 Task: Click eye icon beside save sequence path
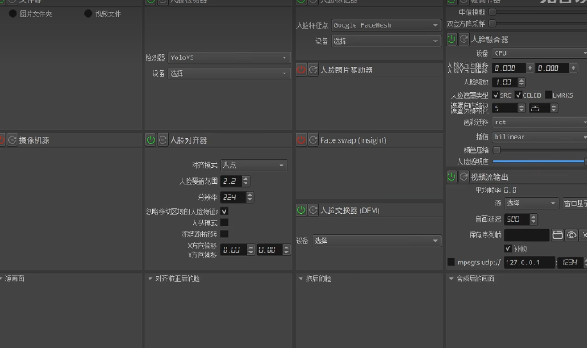[x=572, y=235]
